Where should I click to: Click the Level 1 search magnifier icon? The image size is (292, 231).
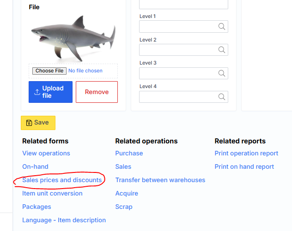[222, 27]
